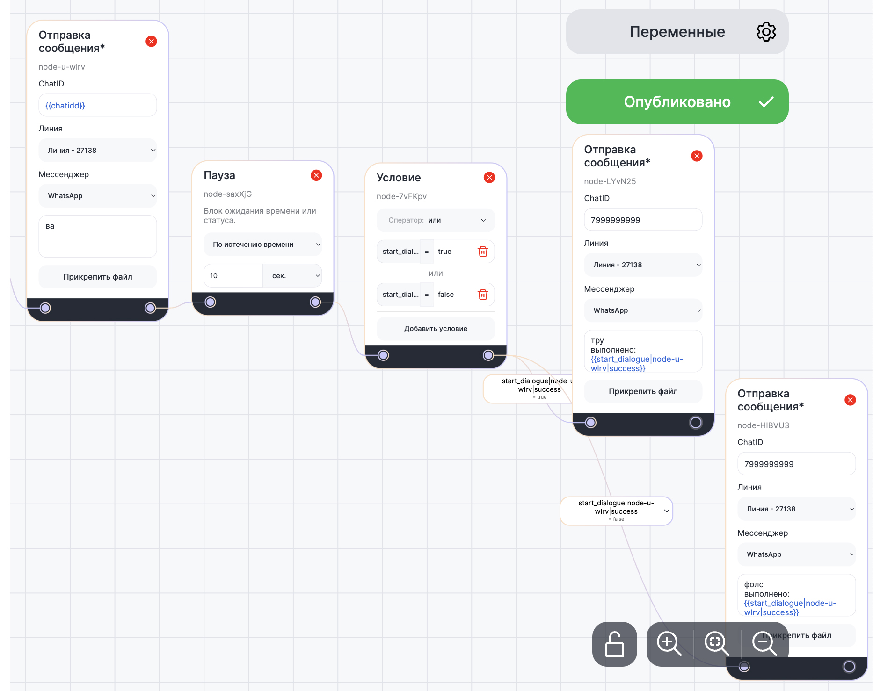Open variables settings gear icon
Image resolution: width=873 pixels, height=691 pixels.
pos(766,32)
